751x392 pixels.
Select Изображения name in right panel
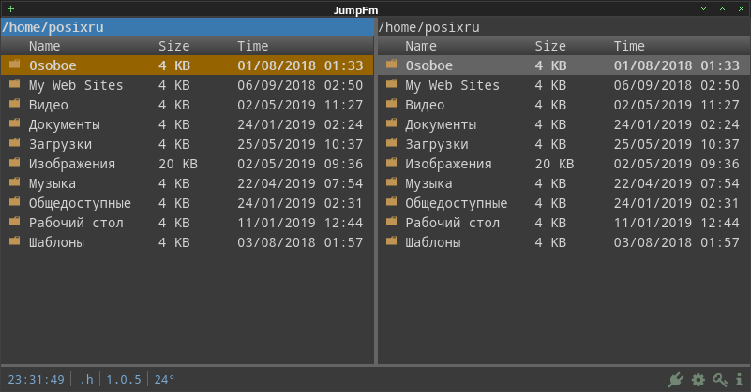point(448,164)
